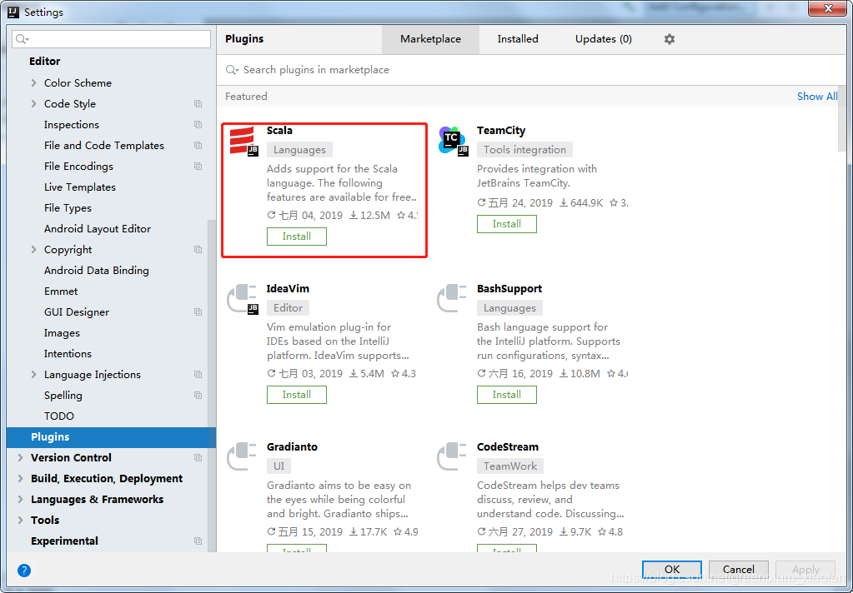The height and width of the screenshot is (593, 853).
Task: Select Plugins in settings tree
Action: coord(111,437)
